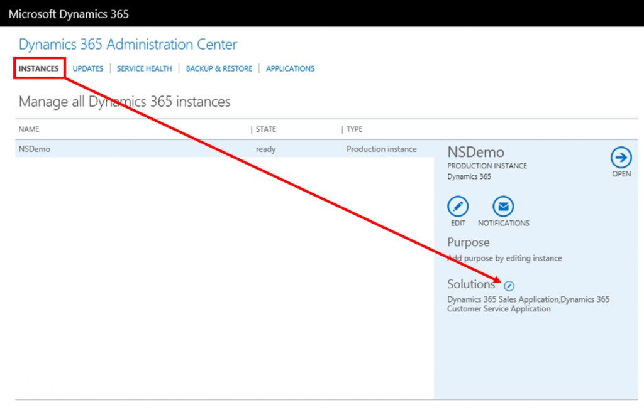
Task: Click the Dynamics 365 Sales Application solutions text
Action: (528, 305)
